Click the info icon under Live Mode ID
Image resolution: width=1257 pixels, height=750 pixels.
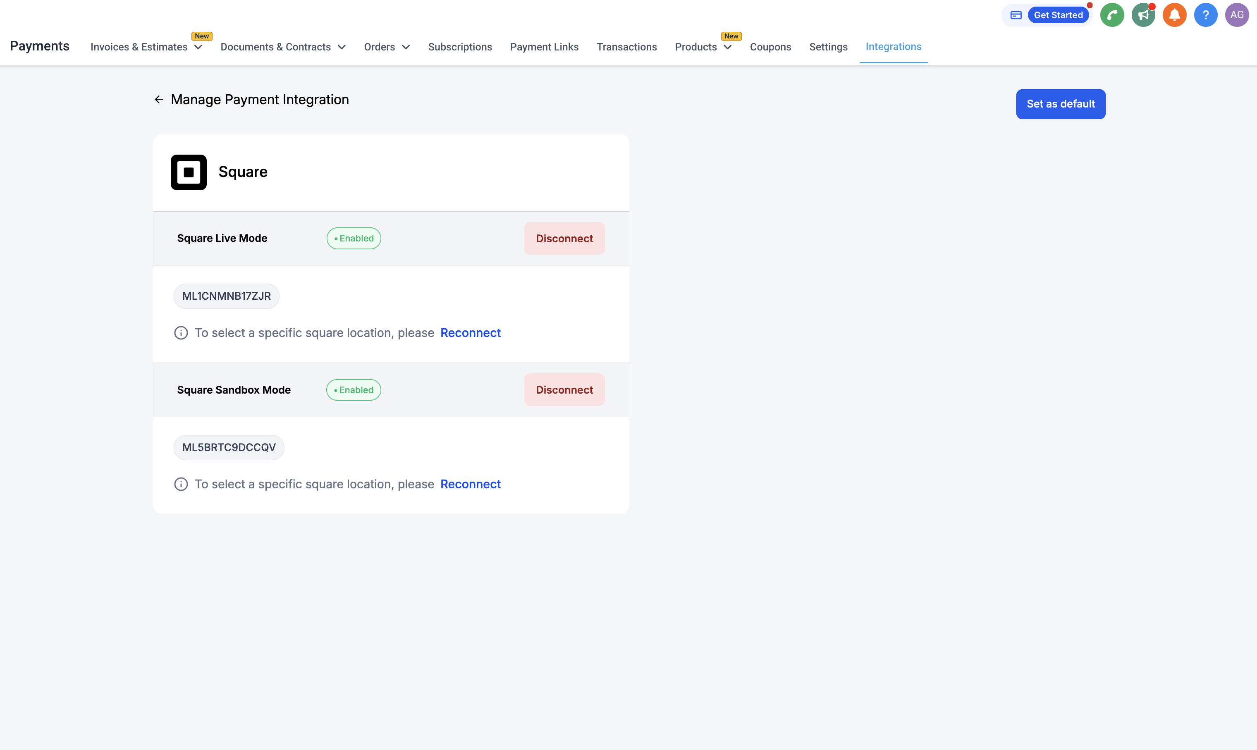pyautogui.click(x=181, y=333)
